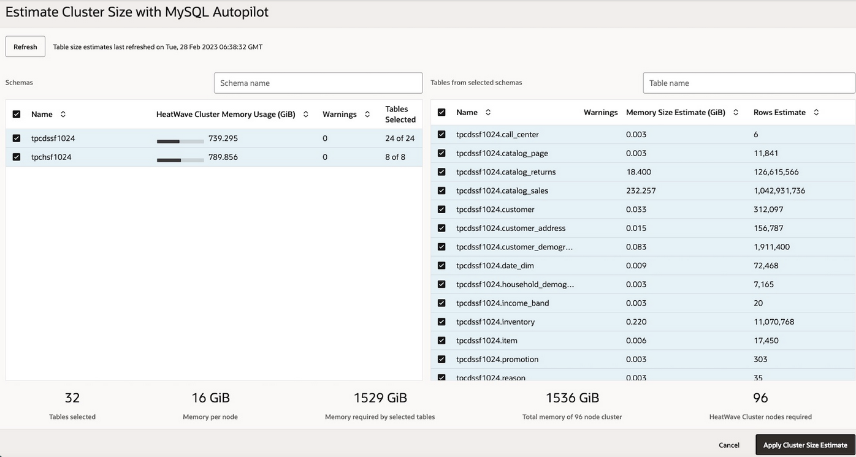Screen dimensions: 856x457
Task: Sort schemas by Name column arrows
Action: point(63,115)
